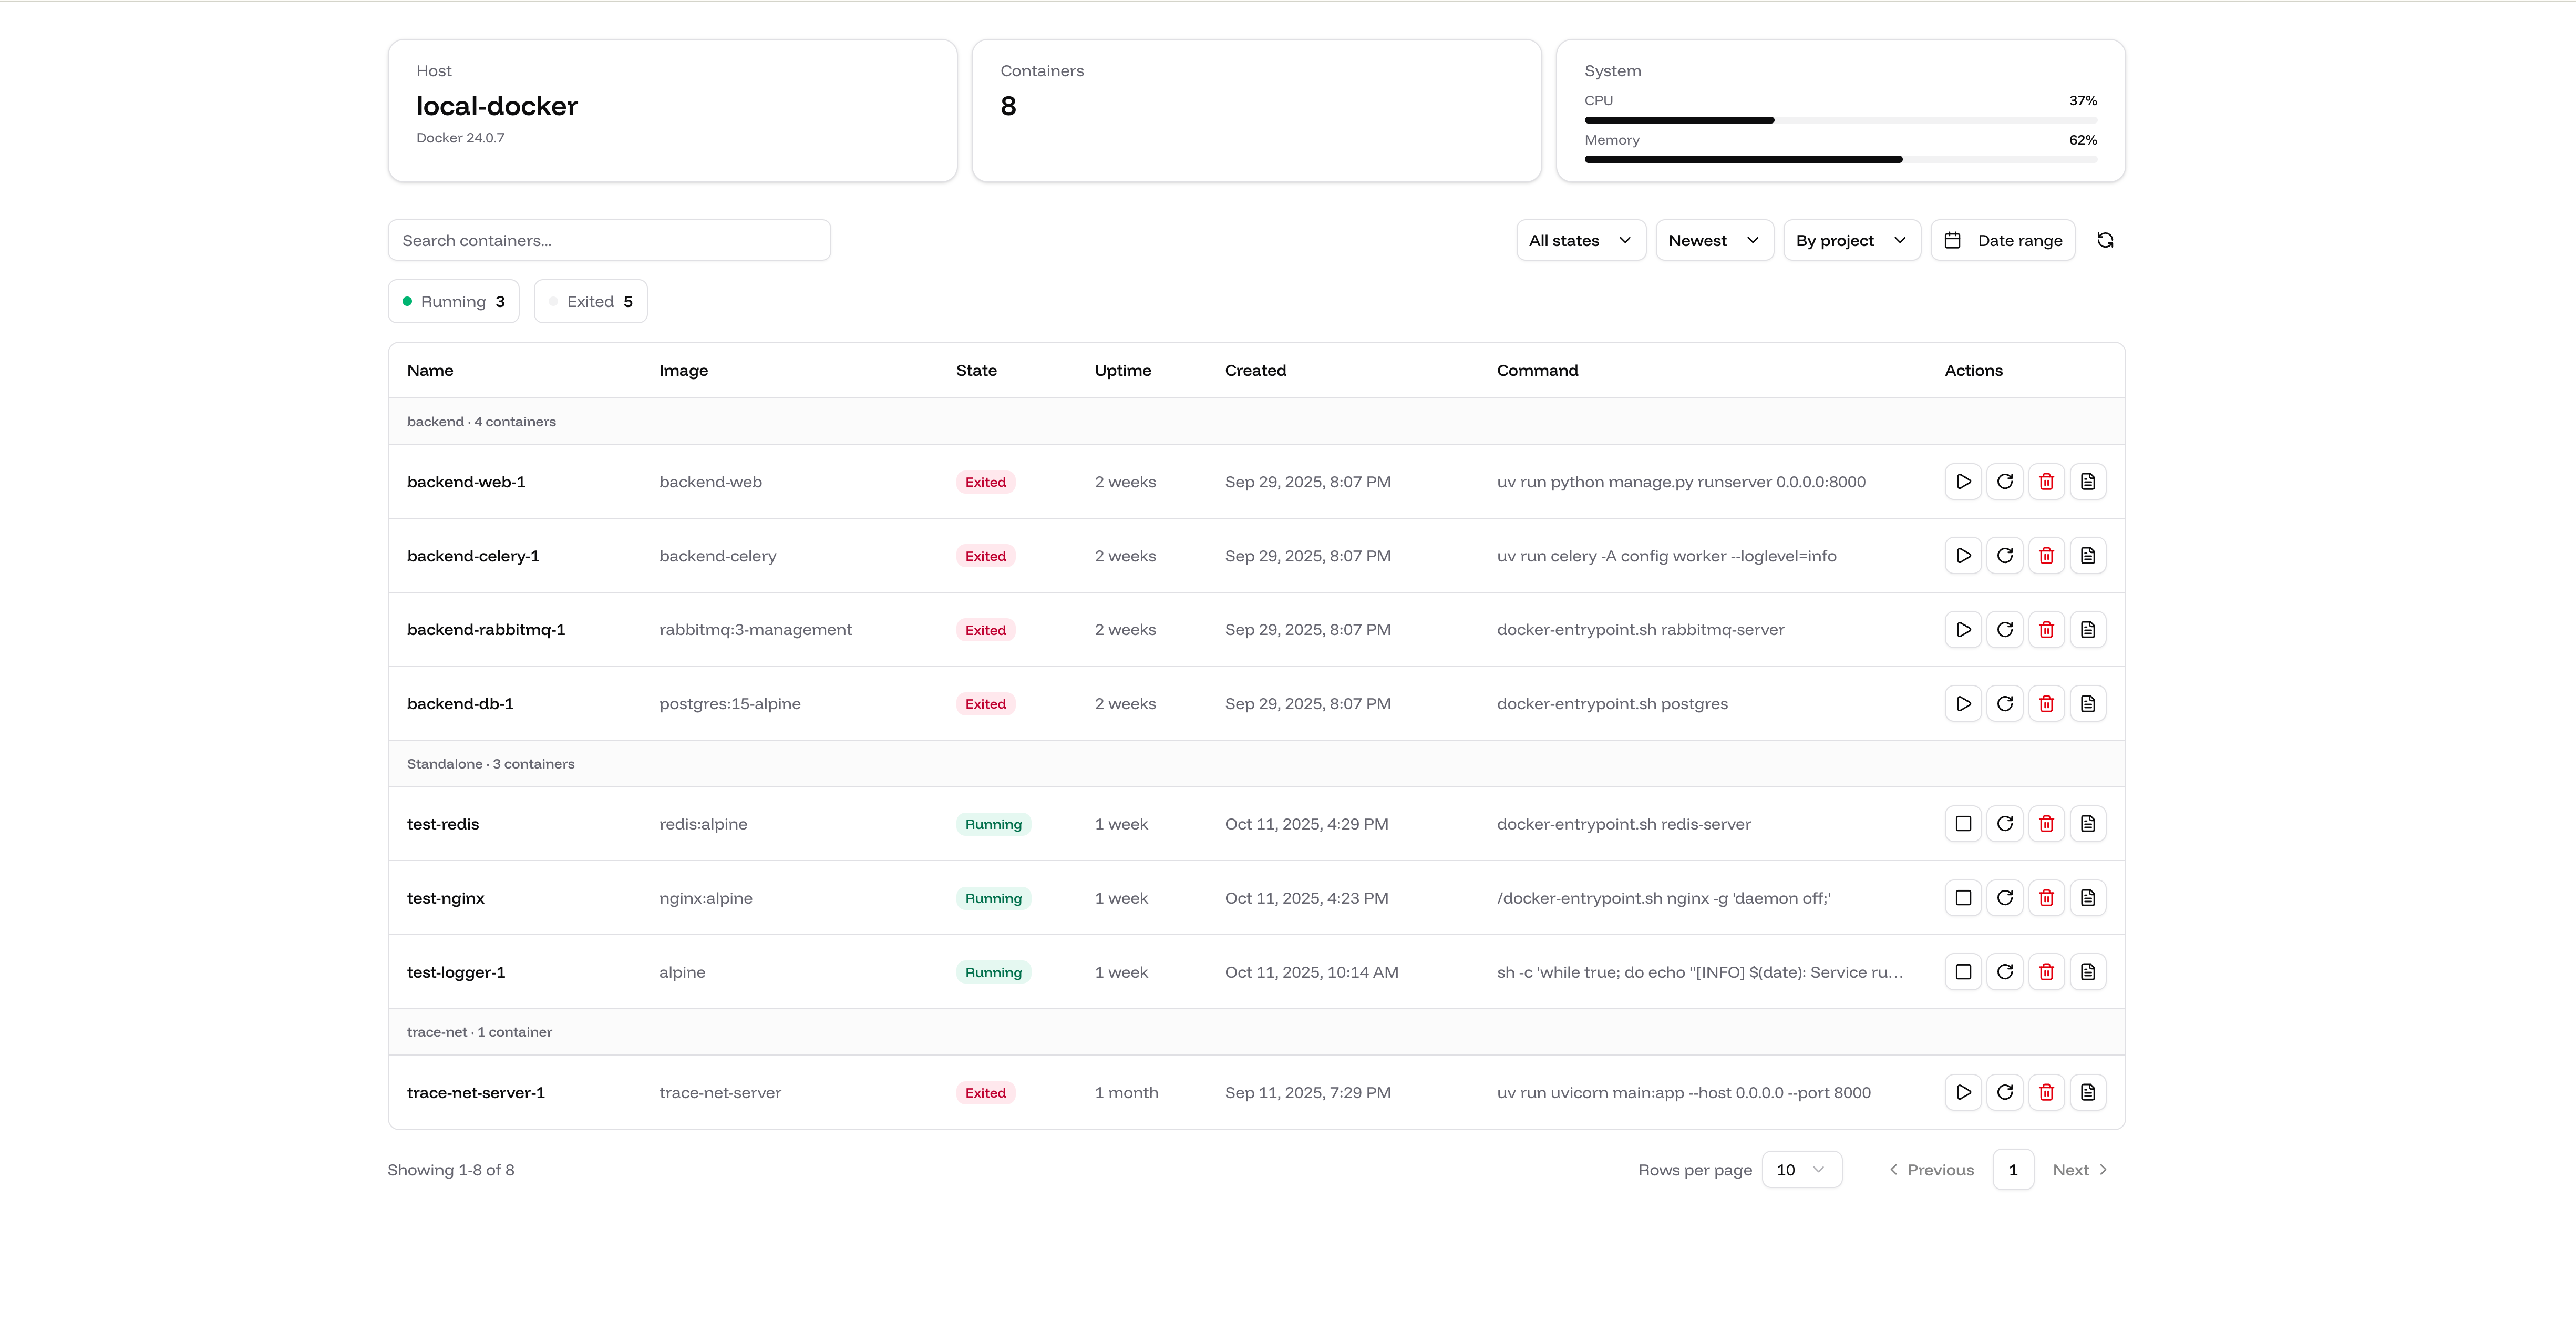Open the By project grouping dropdown

click(1851, 240)
